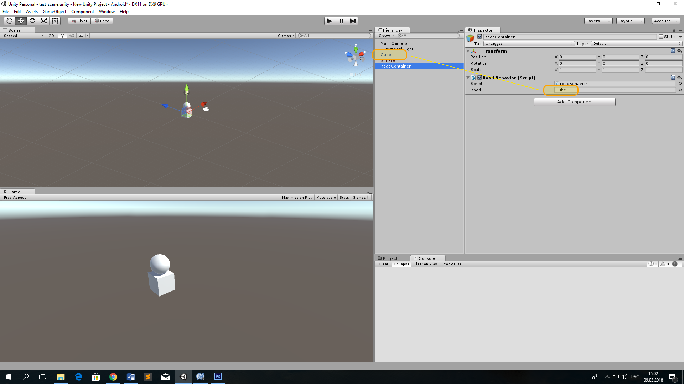This screenshot has height=384, width=684.
Task: Select Sphere in the Hierarchy
Action: click(388, 60)
